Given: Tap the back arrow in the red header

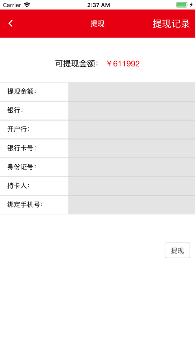Looking at the screenshot, I should [x=11, y=24].
